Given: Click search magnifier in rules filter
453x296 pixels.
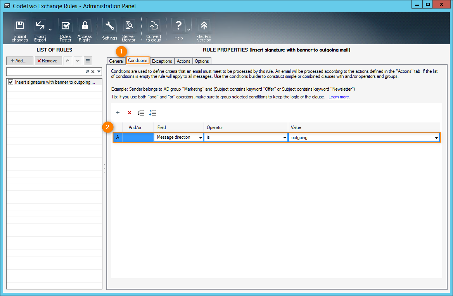Looking at the screenshot, I should pos(88,72).
